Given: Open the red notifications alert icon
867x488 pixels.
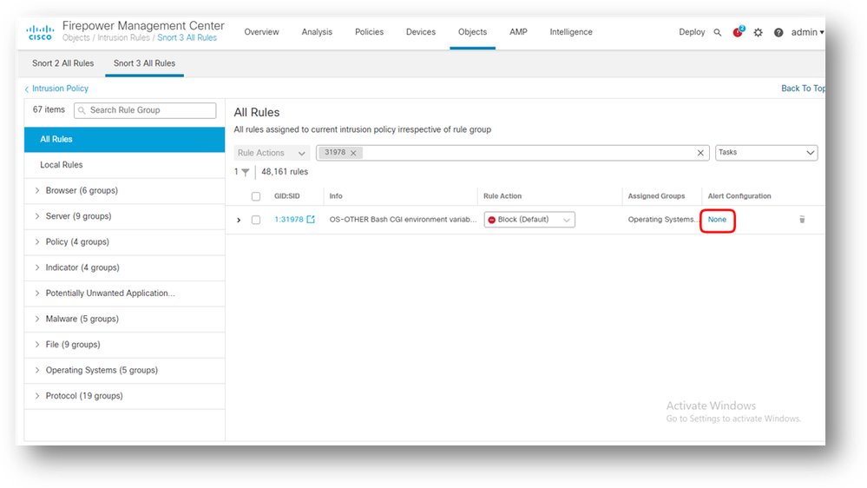Looking at the screenshot, I should (739, 32).
